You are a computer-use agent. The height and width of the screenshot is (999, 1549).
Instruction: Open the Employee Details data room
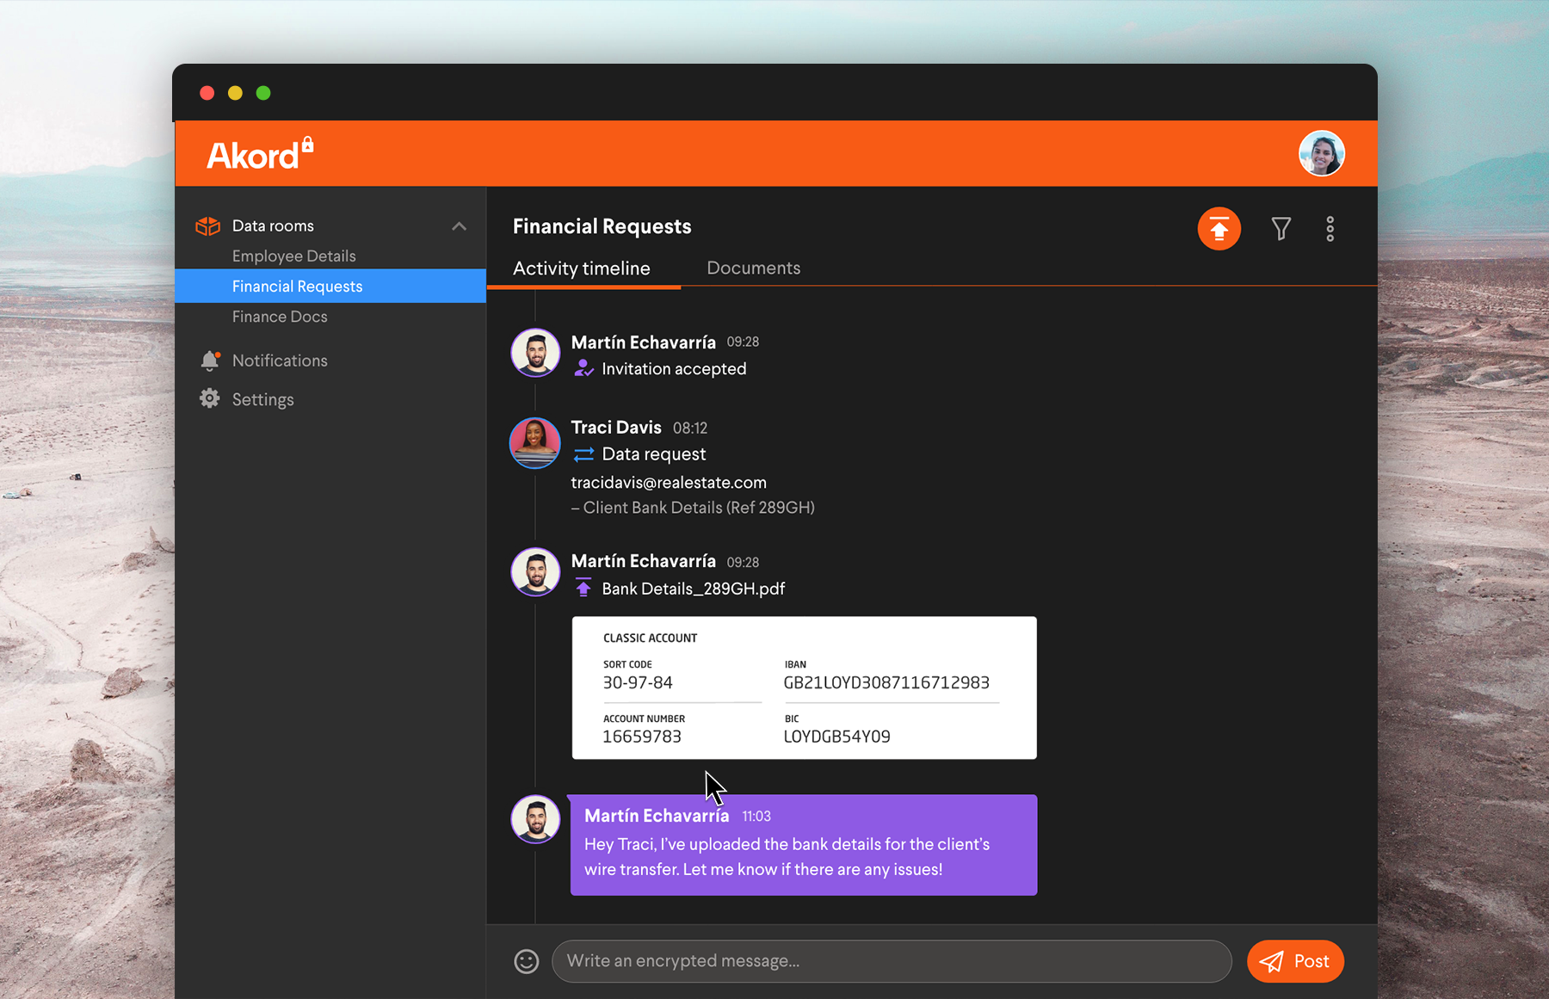click(x=293, y=256)
